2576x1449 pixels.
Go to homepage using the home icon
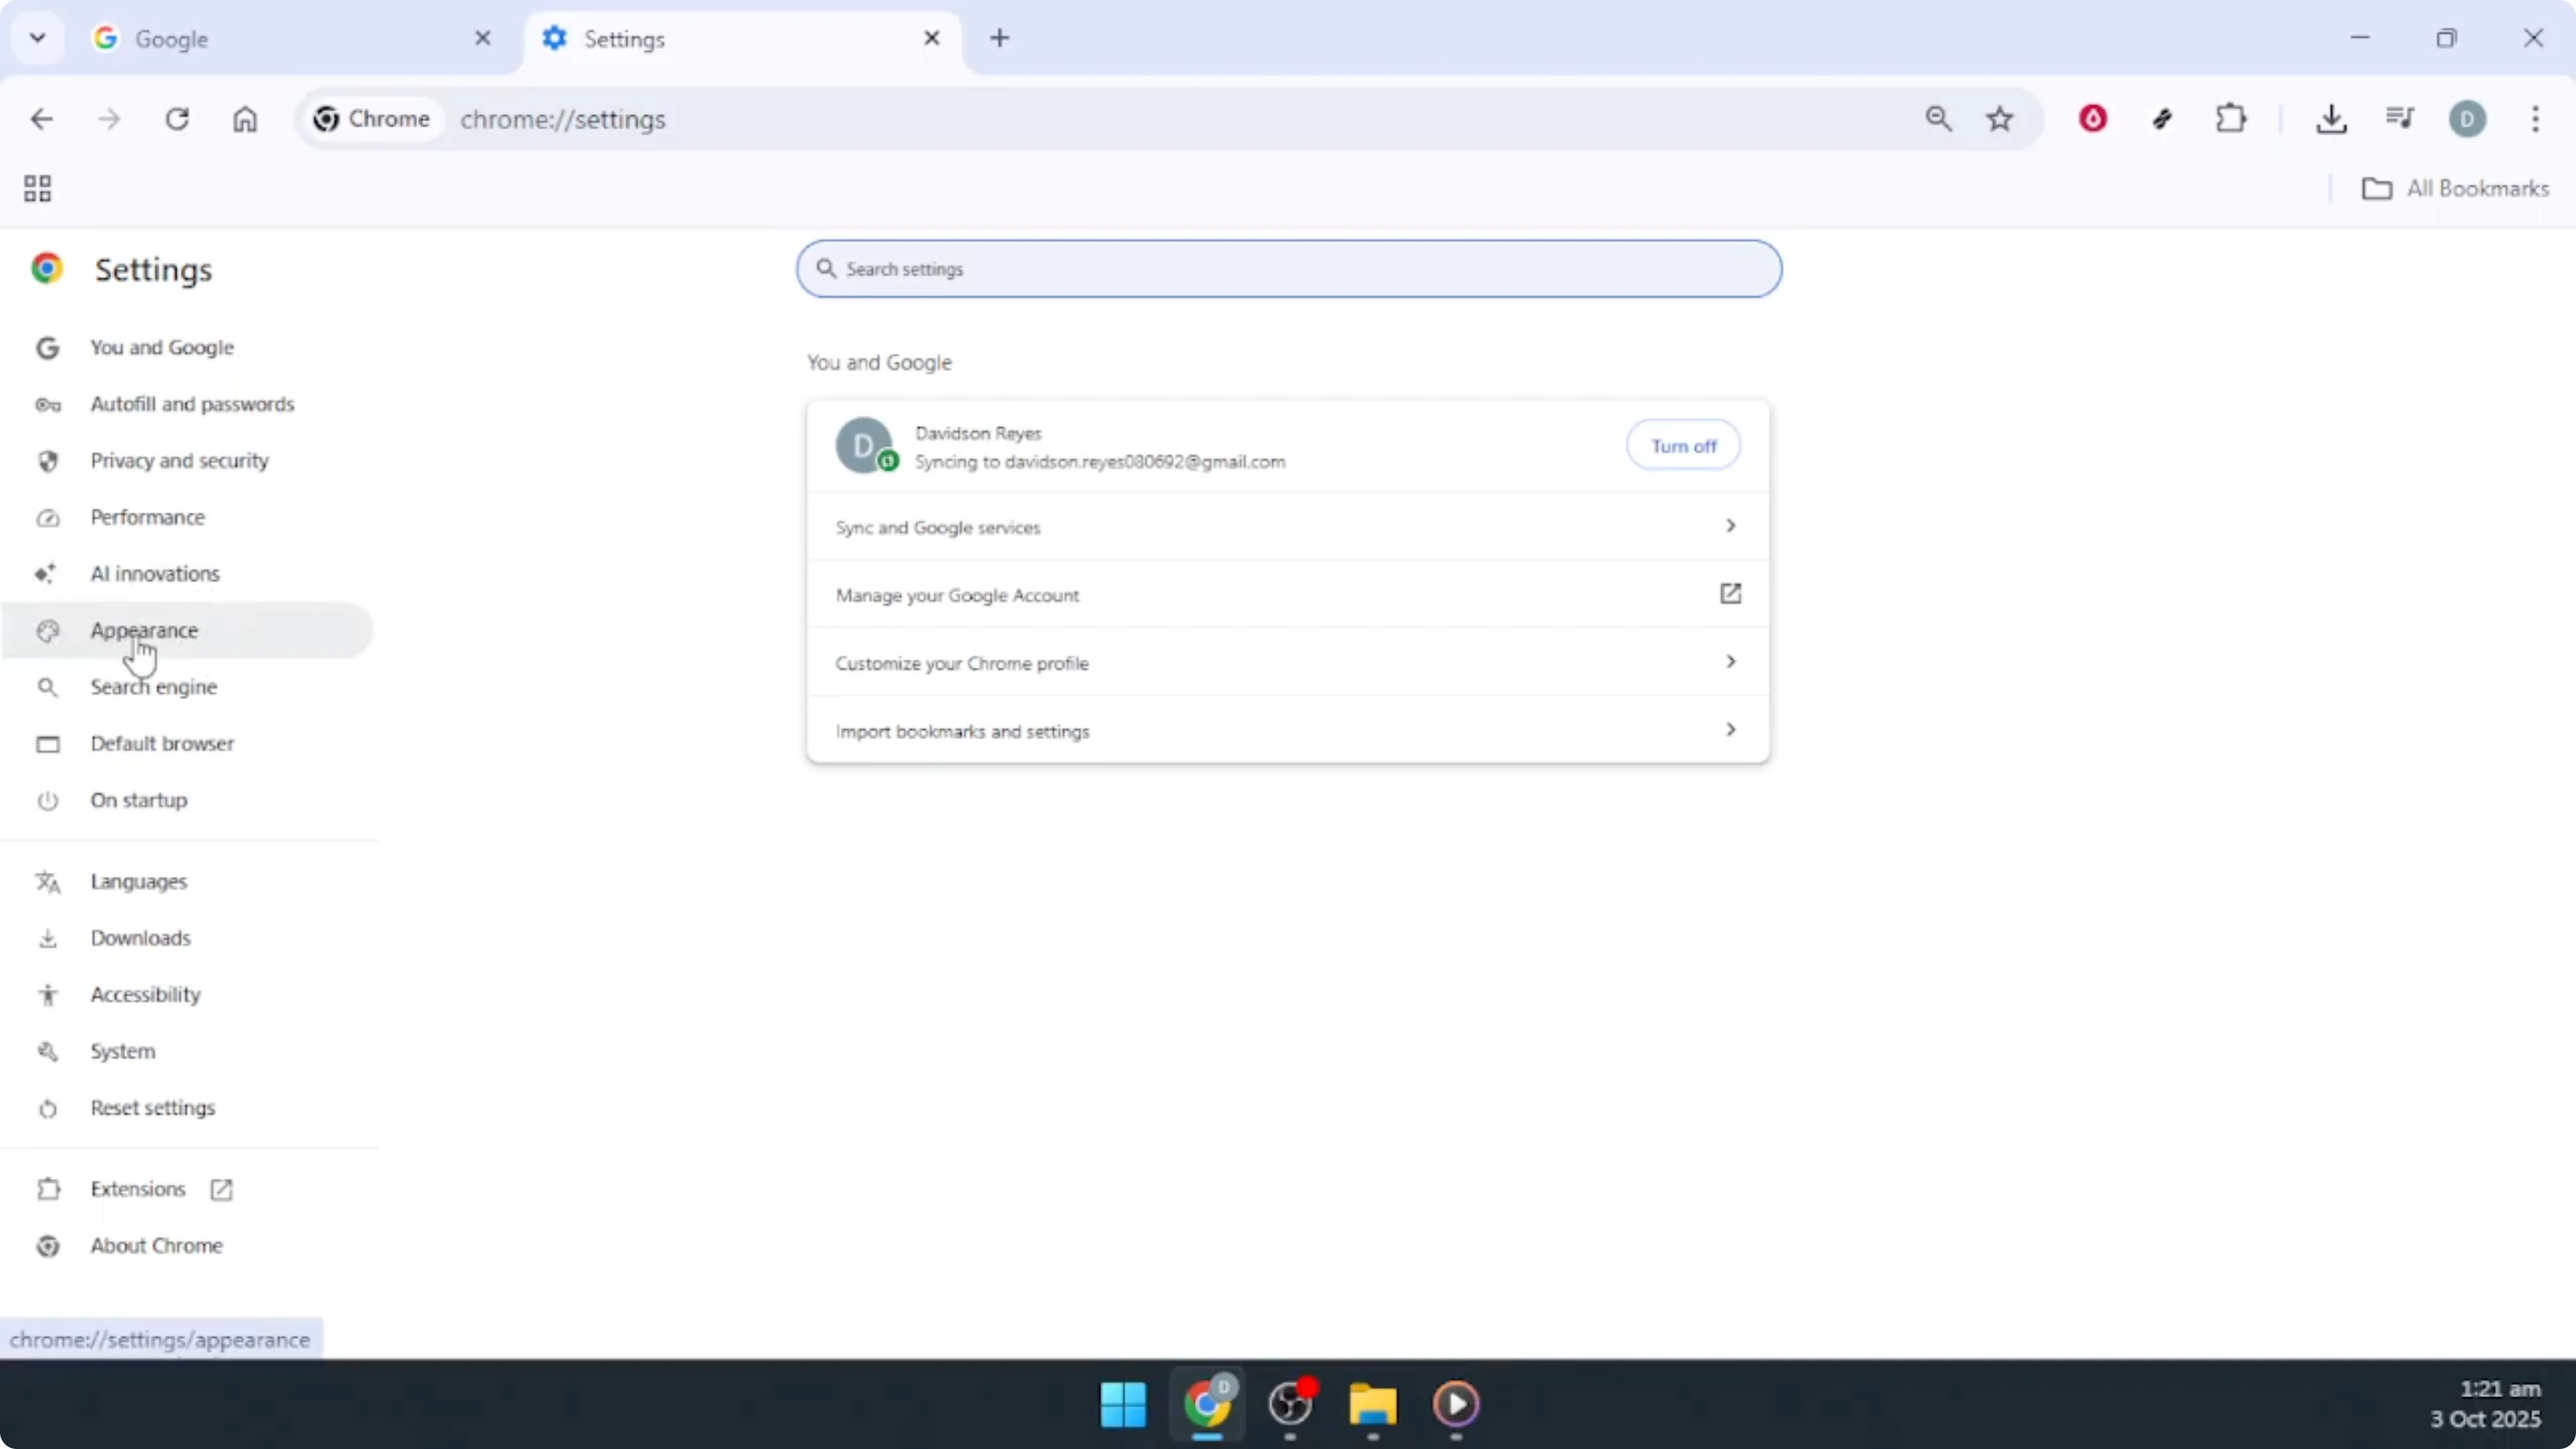click(x=245, y=118)
